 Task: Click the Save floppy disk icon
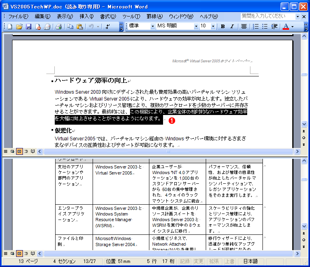29,26
